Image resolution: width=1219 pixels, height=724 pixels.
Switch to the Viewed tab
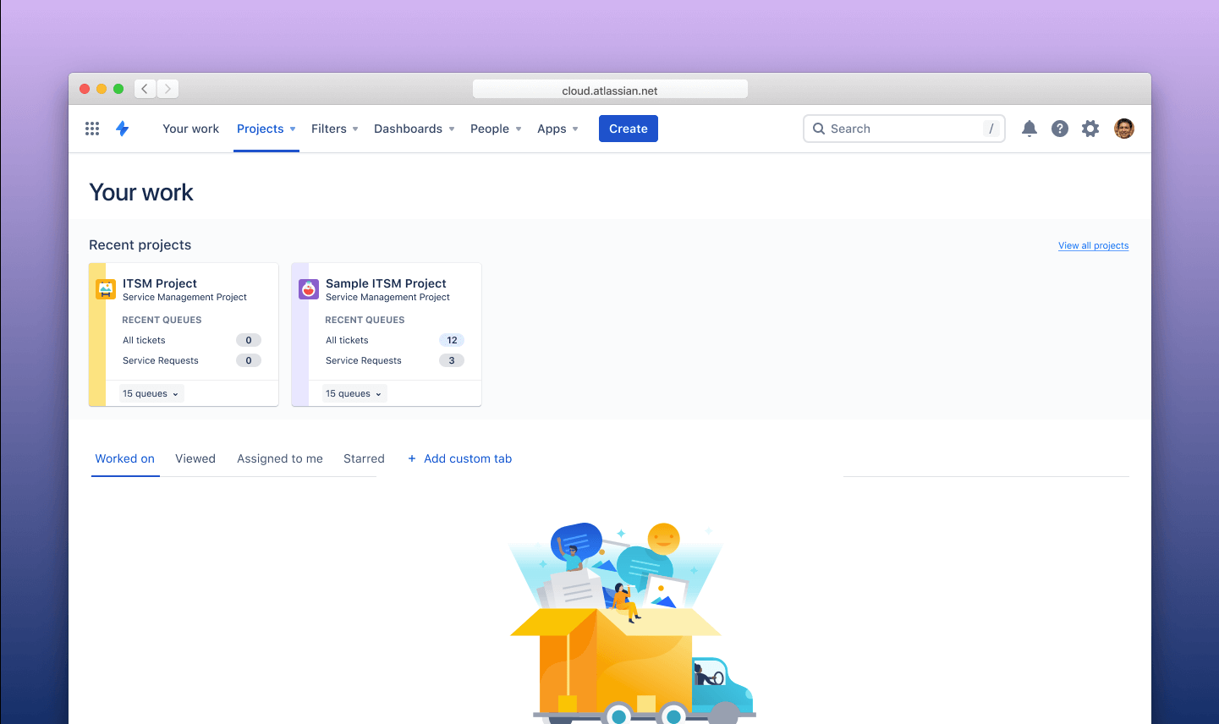click(195, 458)
